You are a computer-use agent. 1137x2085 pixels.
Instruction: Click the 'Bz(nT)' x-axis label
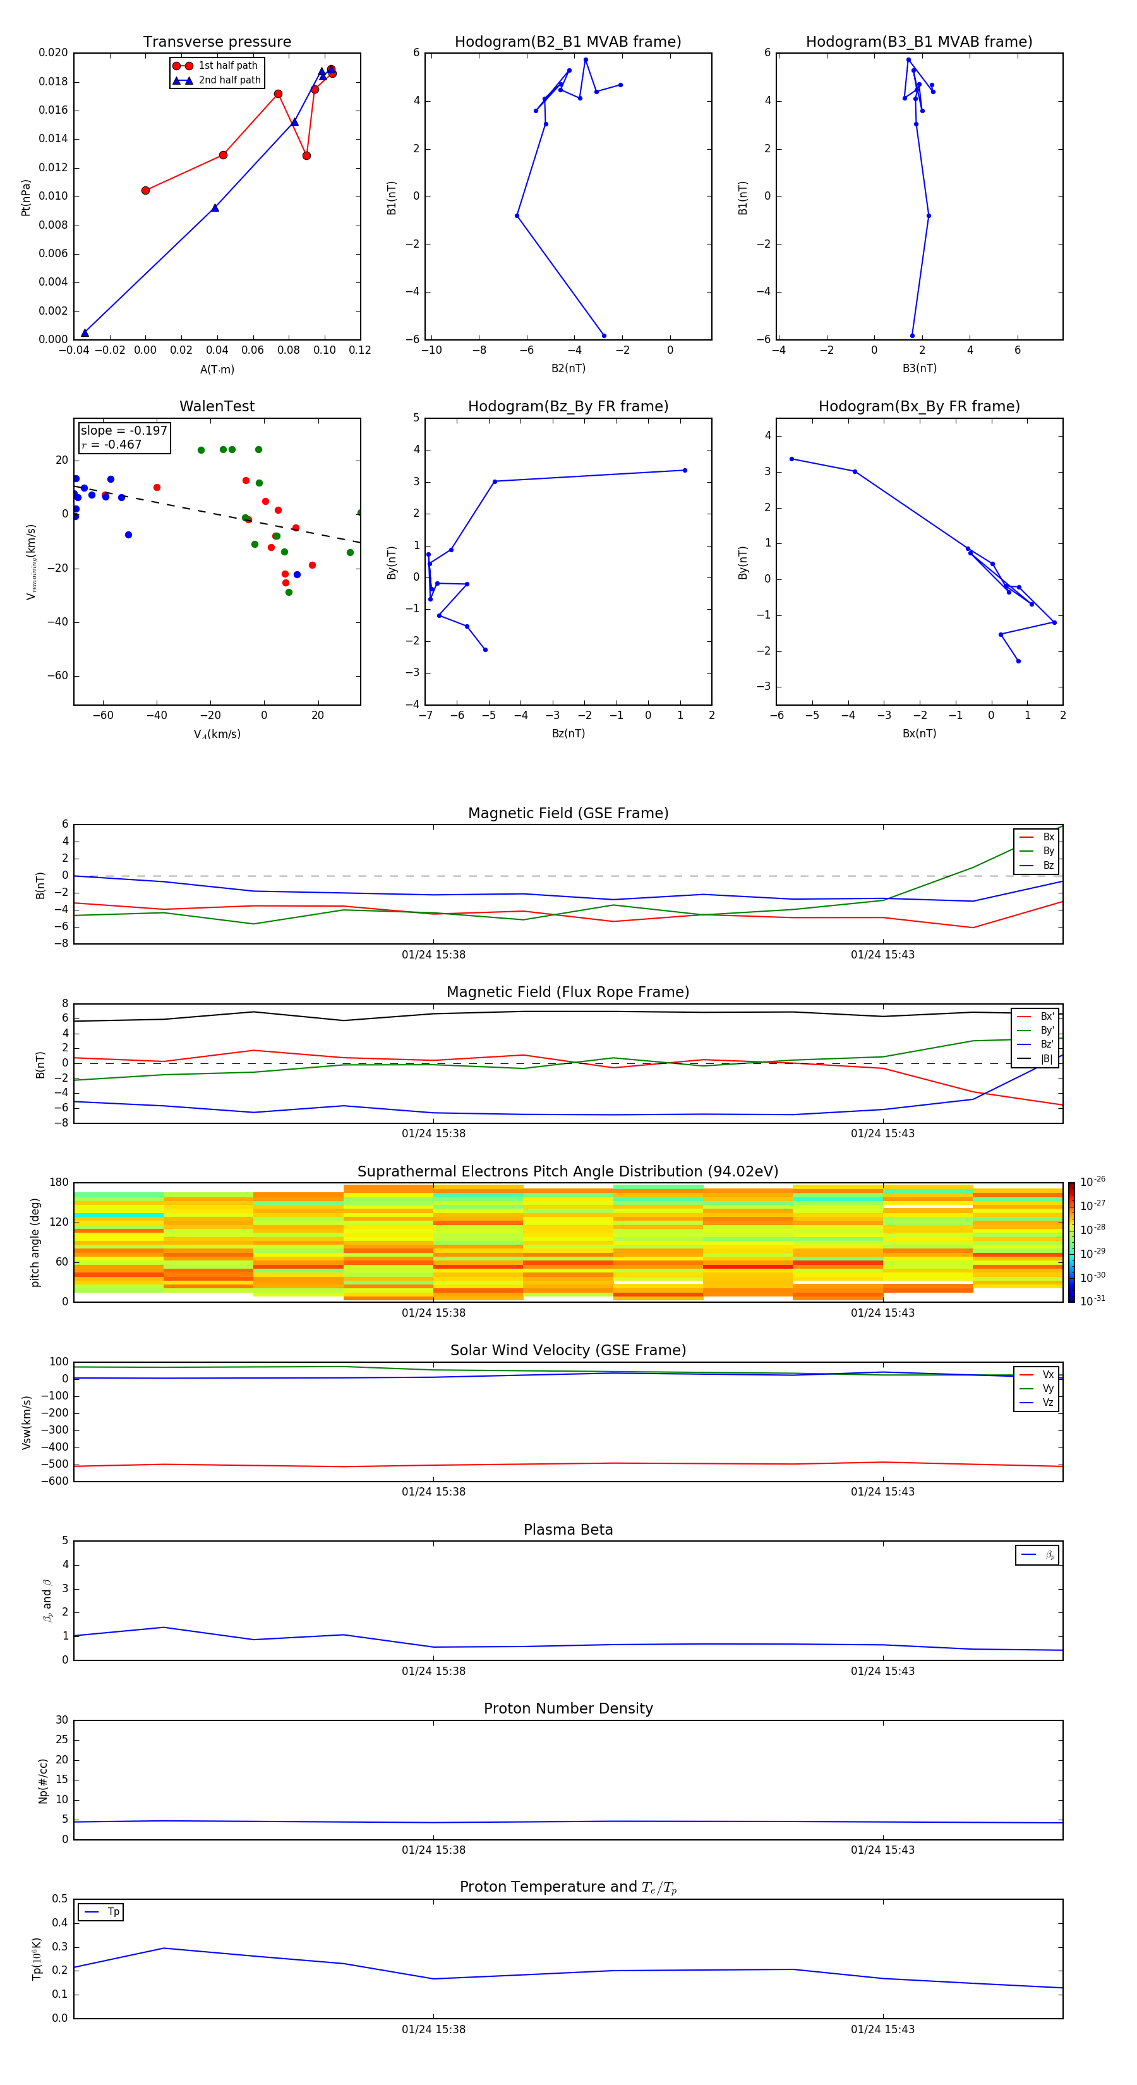568,734
